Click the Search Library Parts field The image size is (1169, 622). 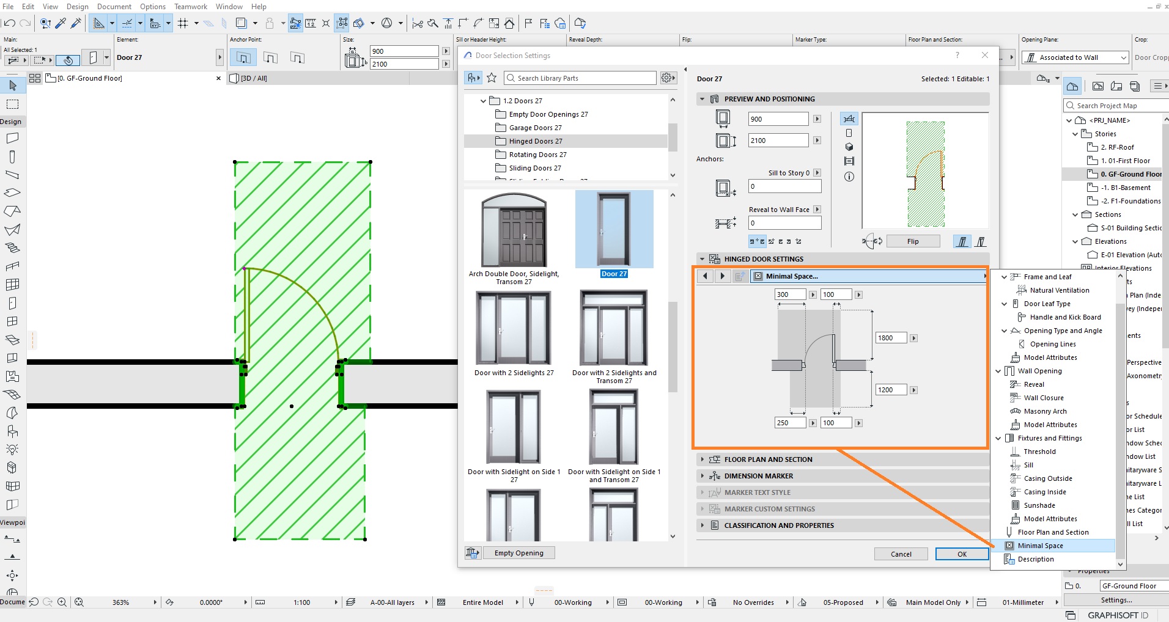[x=580, y=78]
